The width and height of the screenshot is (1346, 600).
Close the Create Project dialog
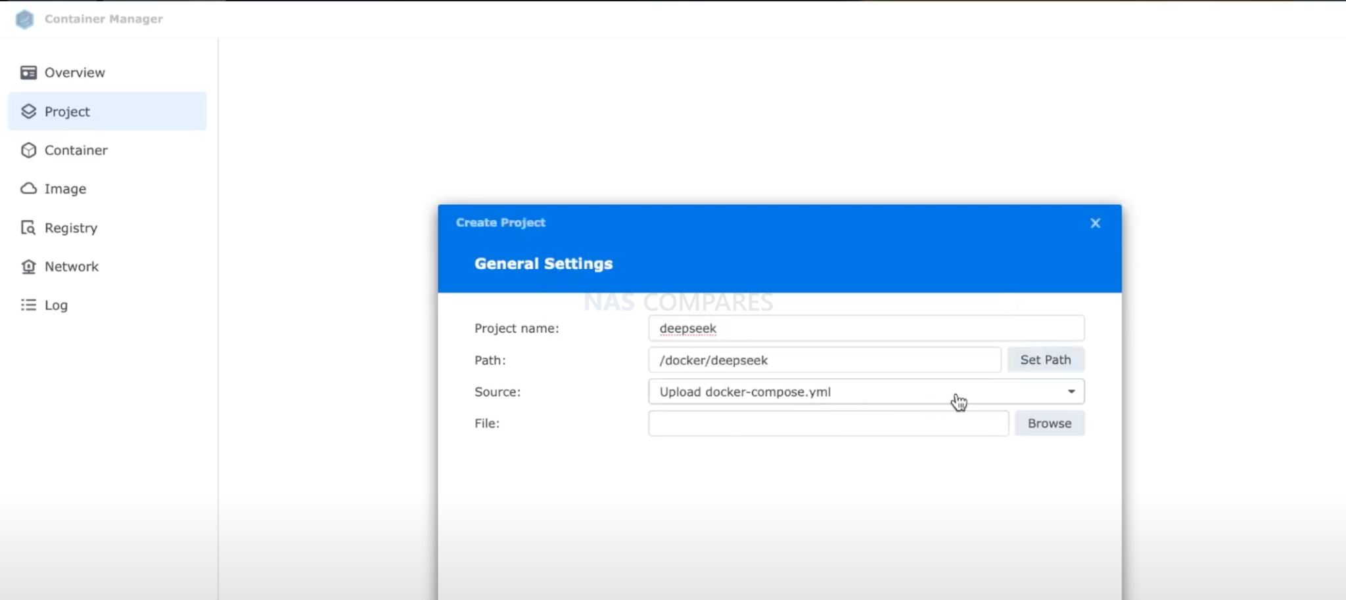[1095, 223]
